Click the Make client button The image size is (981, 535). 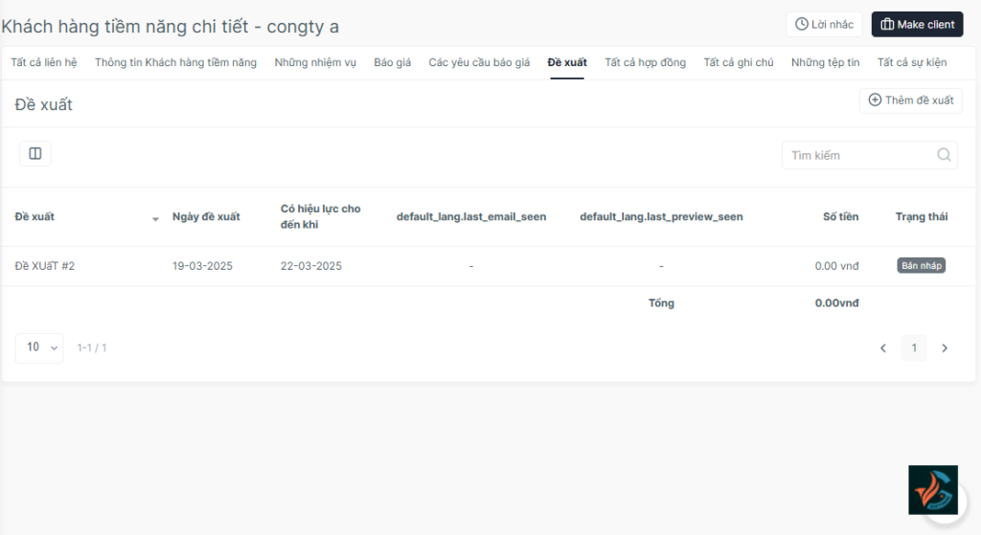click(x=917, y=24)
